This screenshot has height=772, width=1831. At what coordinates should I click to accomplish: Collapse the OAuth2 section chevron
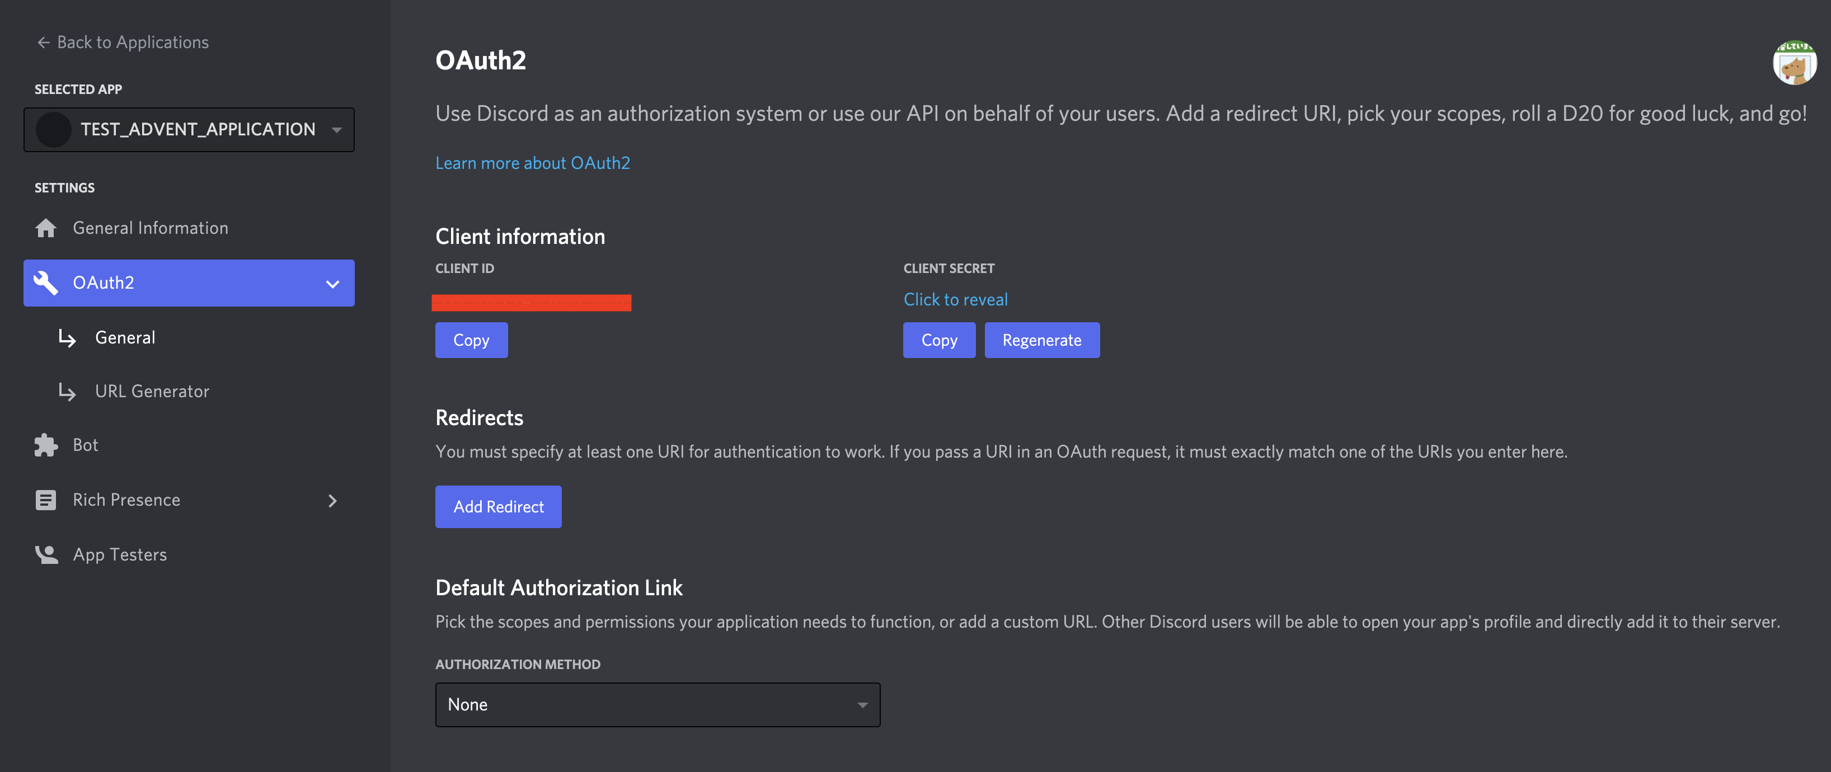(332, 284)
